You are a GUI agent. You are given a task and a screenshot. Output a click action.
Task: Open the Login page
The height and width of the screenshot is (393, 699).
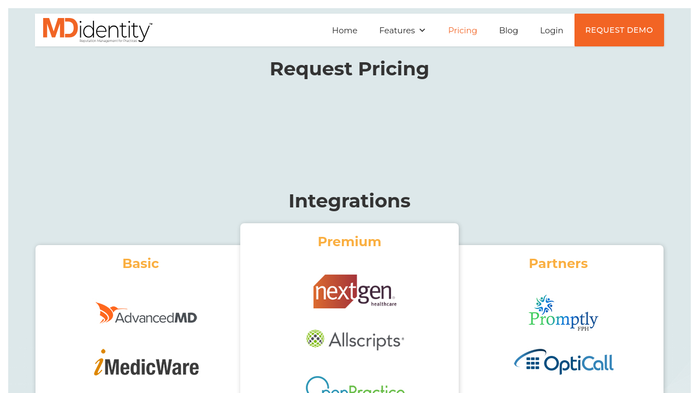(x=552, y=31)
